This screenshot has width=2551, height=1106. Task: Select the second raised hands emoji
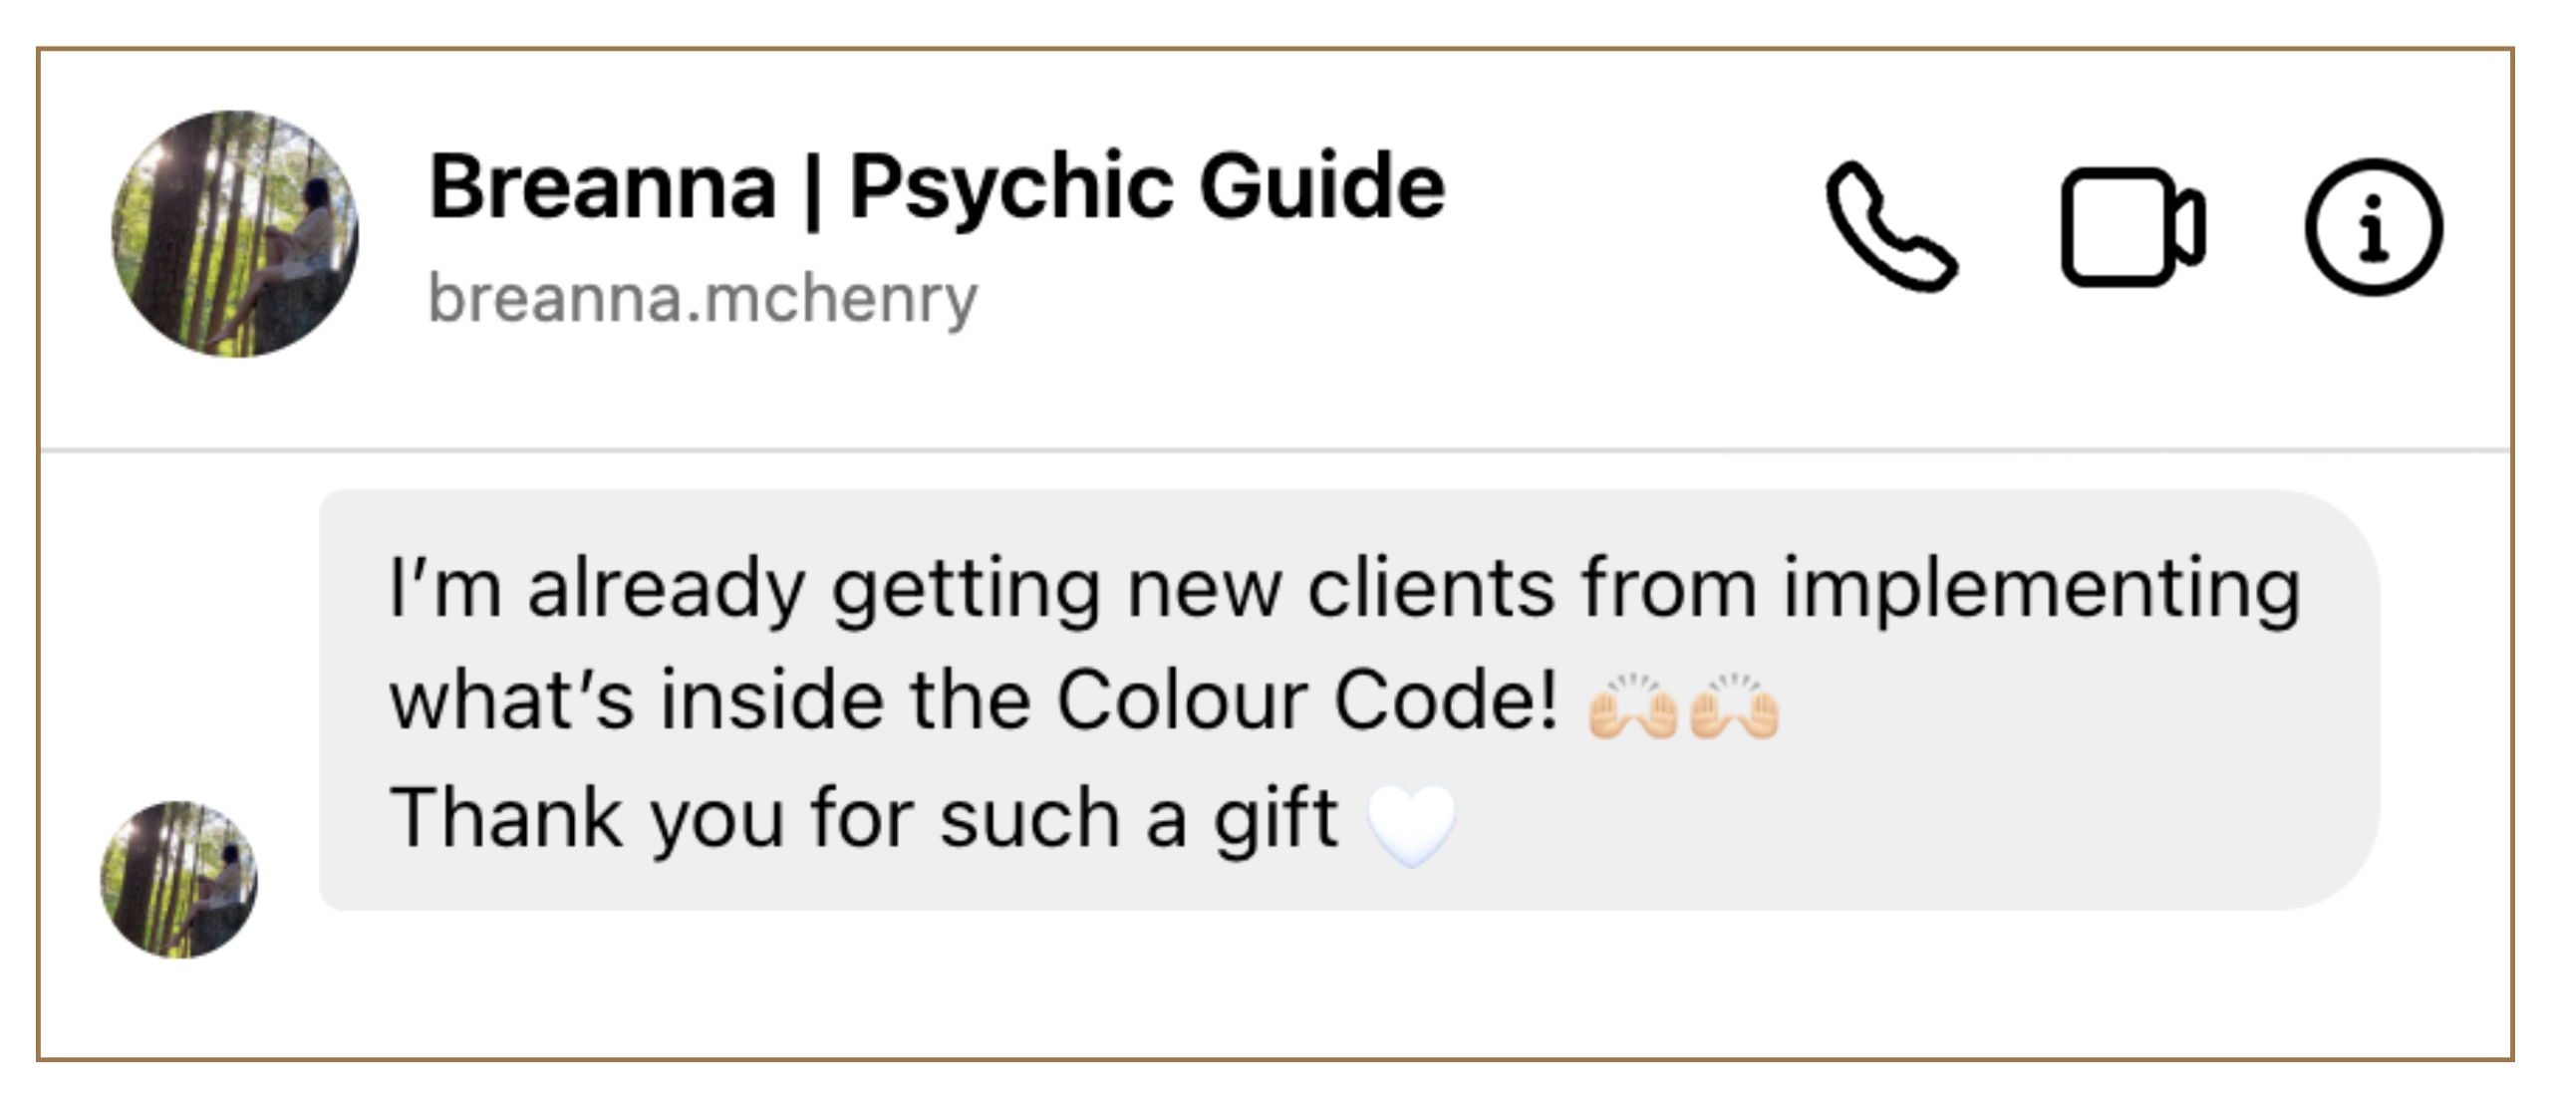(x=1735, y=705)
